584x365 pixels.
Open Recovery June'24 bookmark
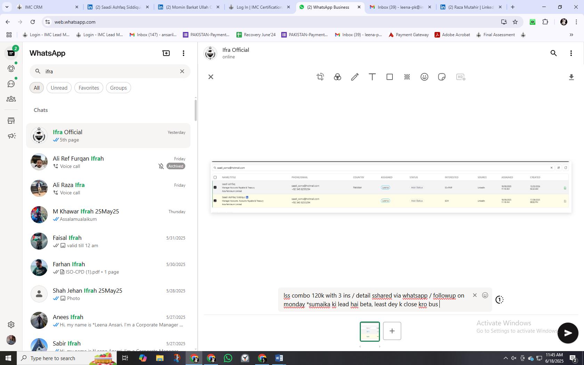(256, 35)
